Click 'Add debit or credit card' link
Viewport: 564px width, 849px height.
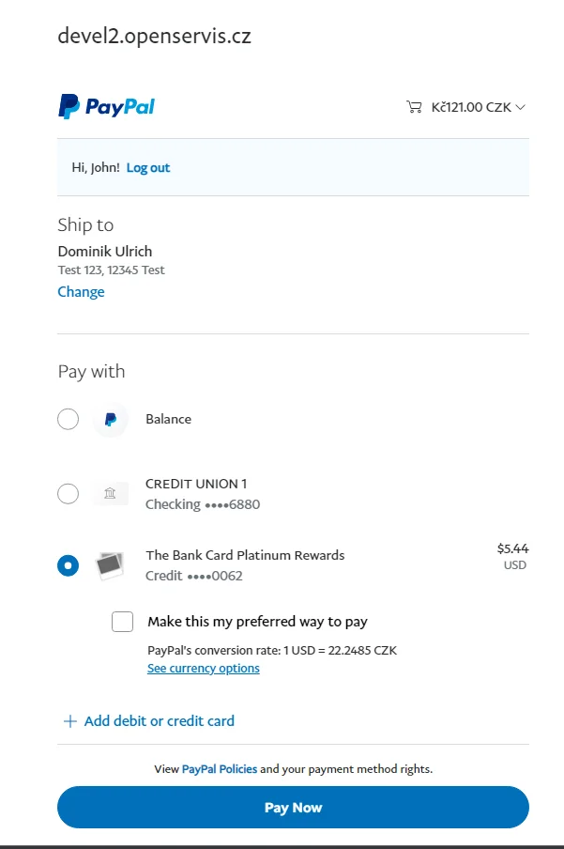coord(159,721)
